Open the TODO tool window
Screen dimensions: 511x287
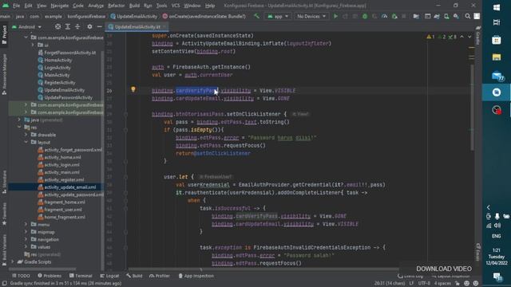click(21, 276)
